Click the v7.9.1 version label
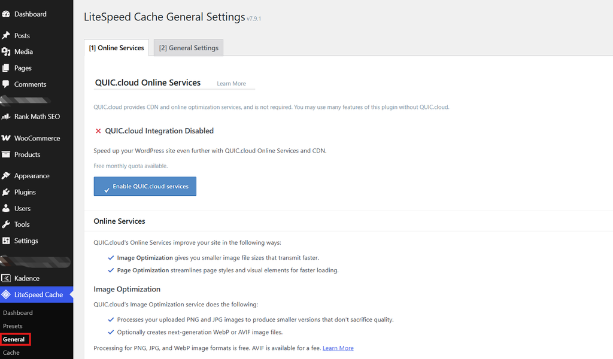The width and height of the screenshot is (613, 359). 254,19
